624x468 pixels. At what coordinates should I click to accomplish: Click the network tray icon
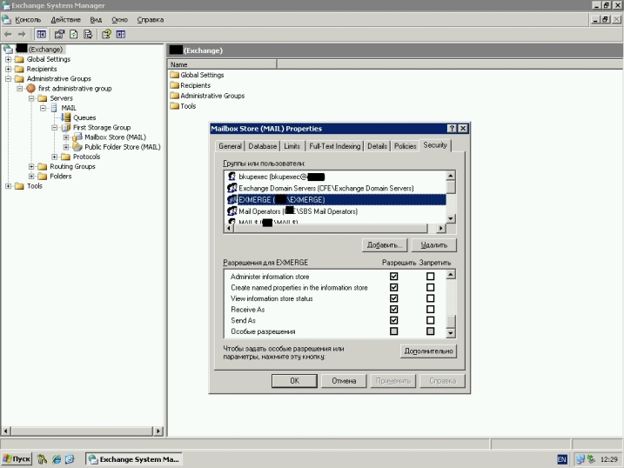tap(580, 459)
